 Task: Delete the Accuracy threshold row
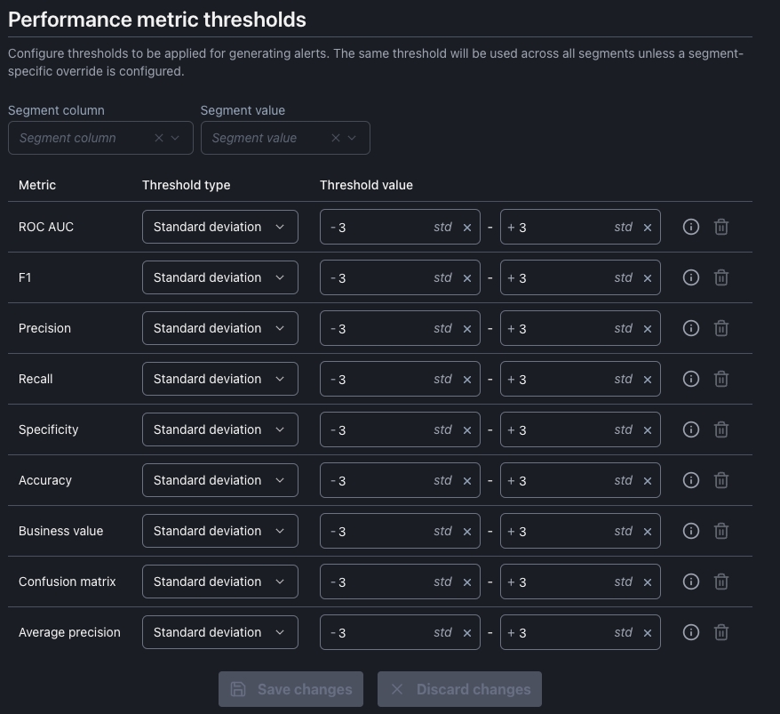tap(721, 480)
